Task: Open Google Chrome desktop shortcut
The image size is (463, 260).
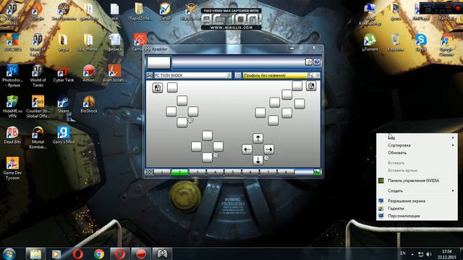Action: click(446, 45)
